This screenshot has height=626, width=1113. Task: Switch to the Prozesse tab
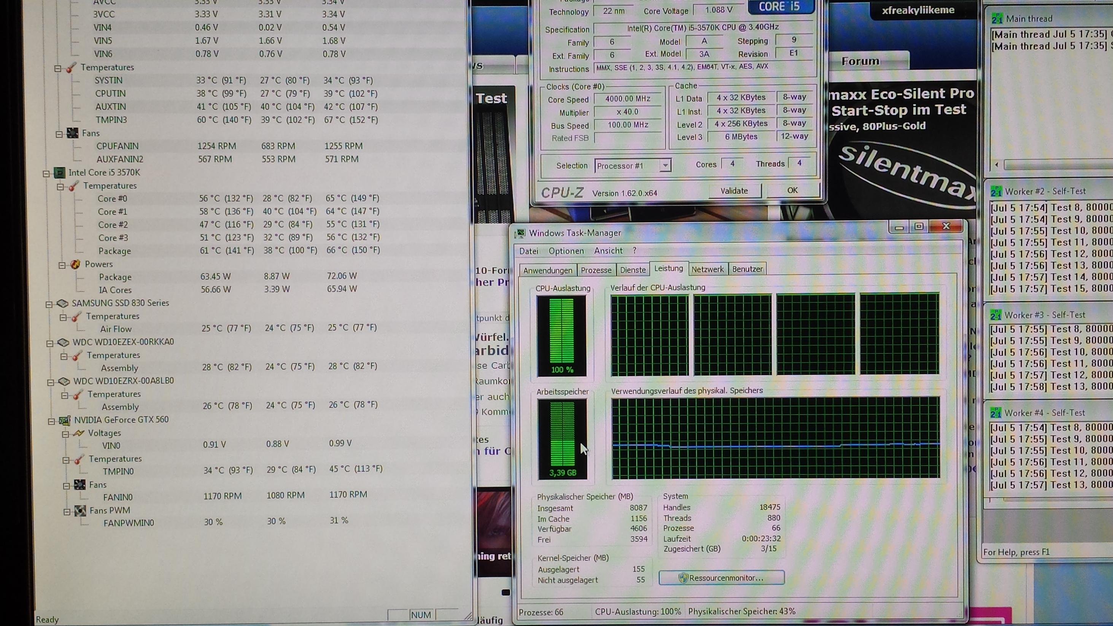point(596,270)
